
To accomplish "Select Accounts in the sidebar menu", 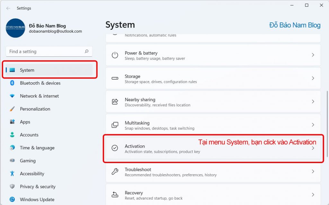I will [x=29, y=135].
